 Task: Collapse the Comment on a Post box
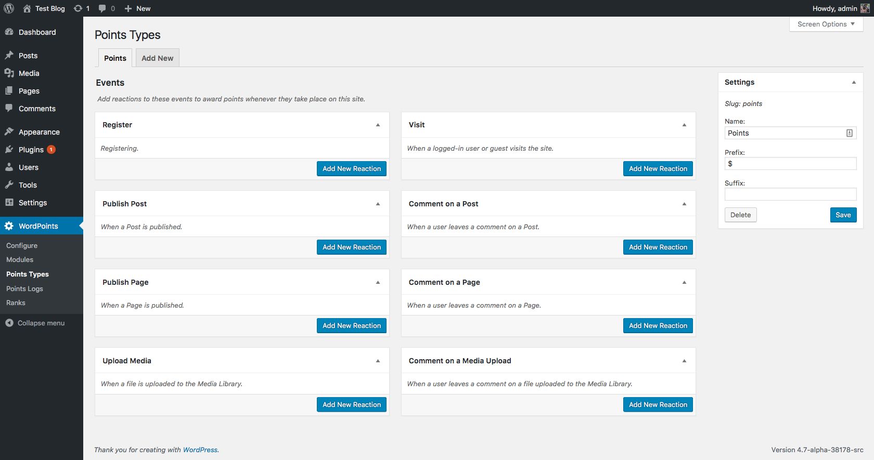coord(685,204)
